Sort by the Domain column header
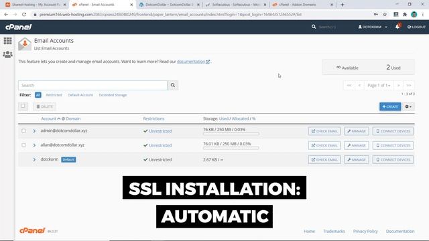Viewport: 429px width, 241px height. click(73, 118)
